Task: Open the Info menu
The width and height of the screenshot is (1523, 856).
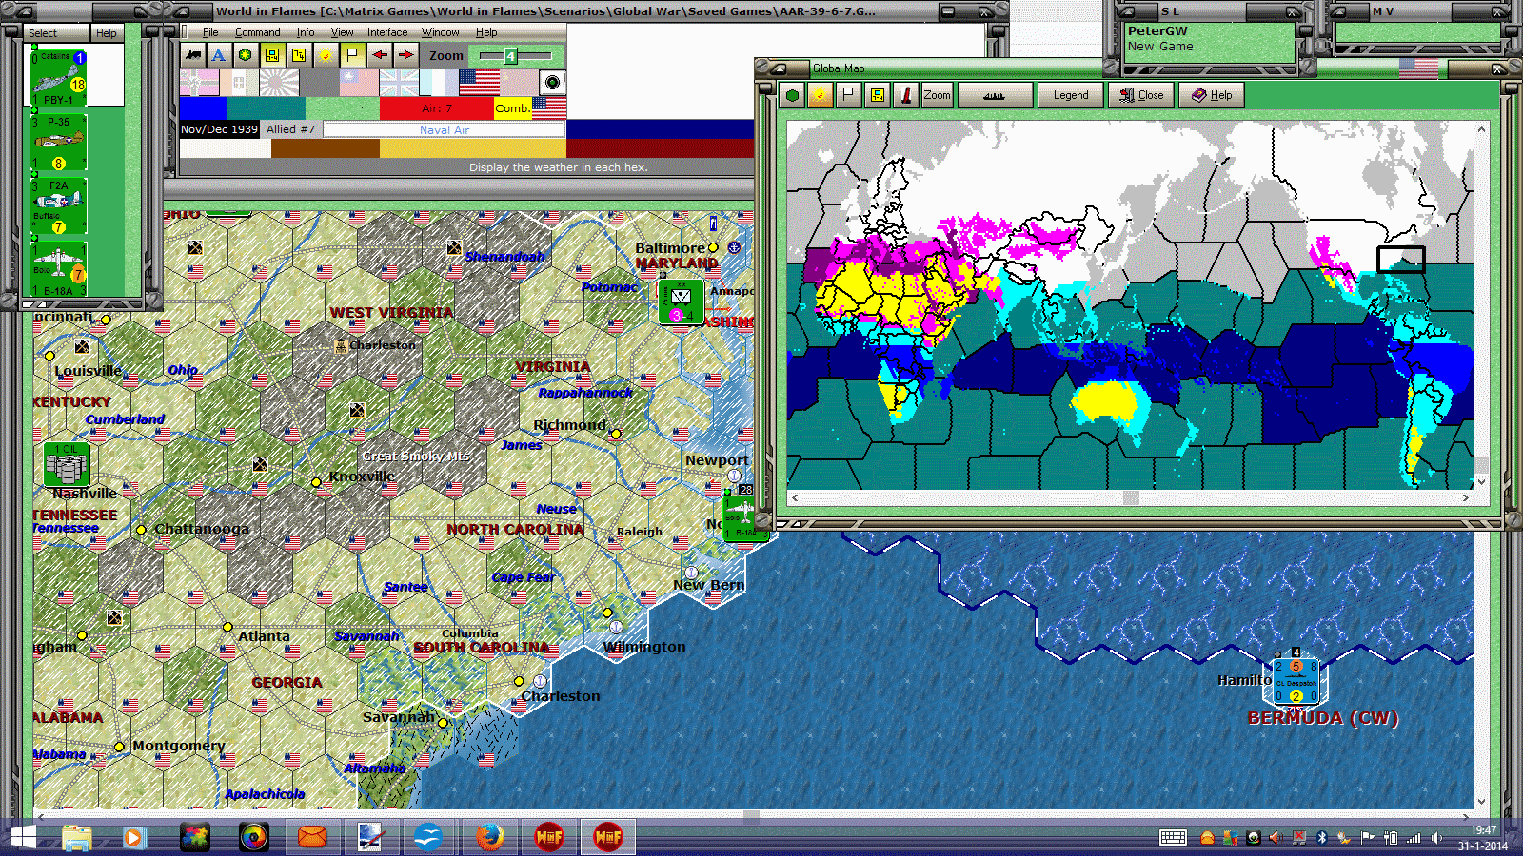Action: (x=305, y=32)
